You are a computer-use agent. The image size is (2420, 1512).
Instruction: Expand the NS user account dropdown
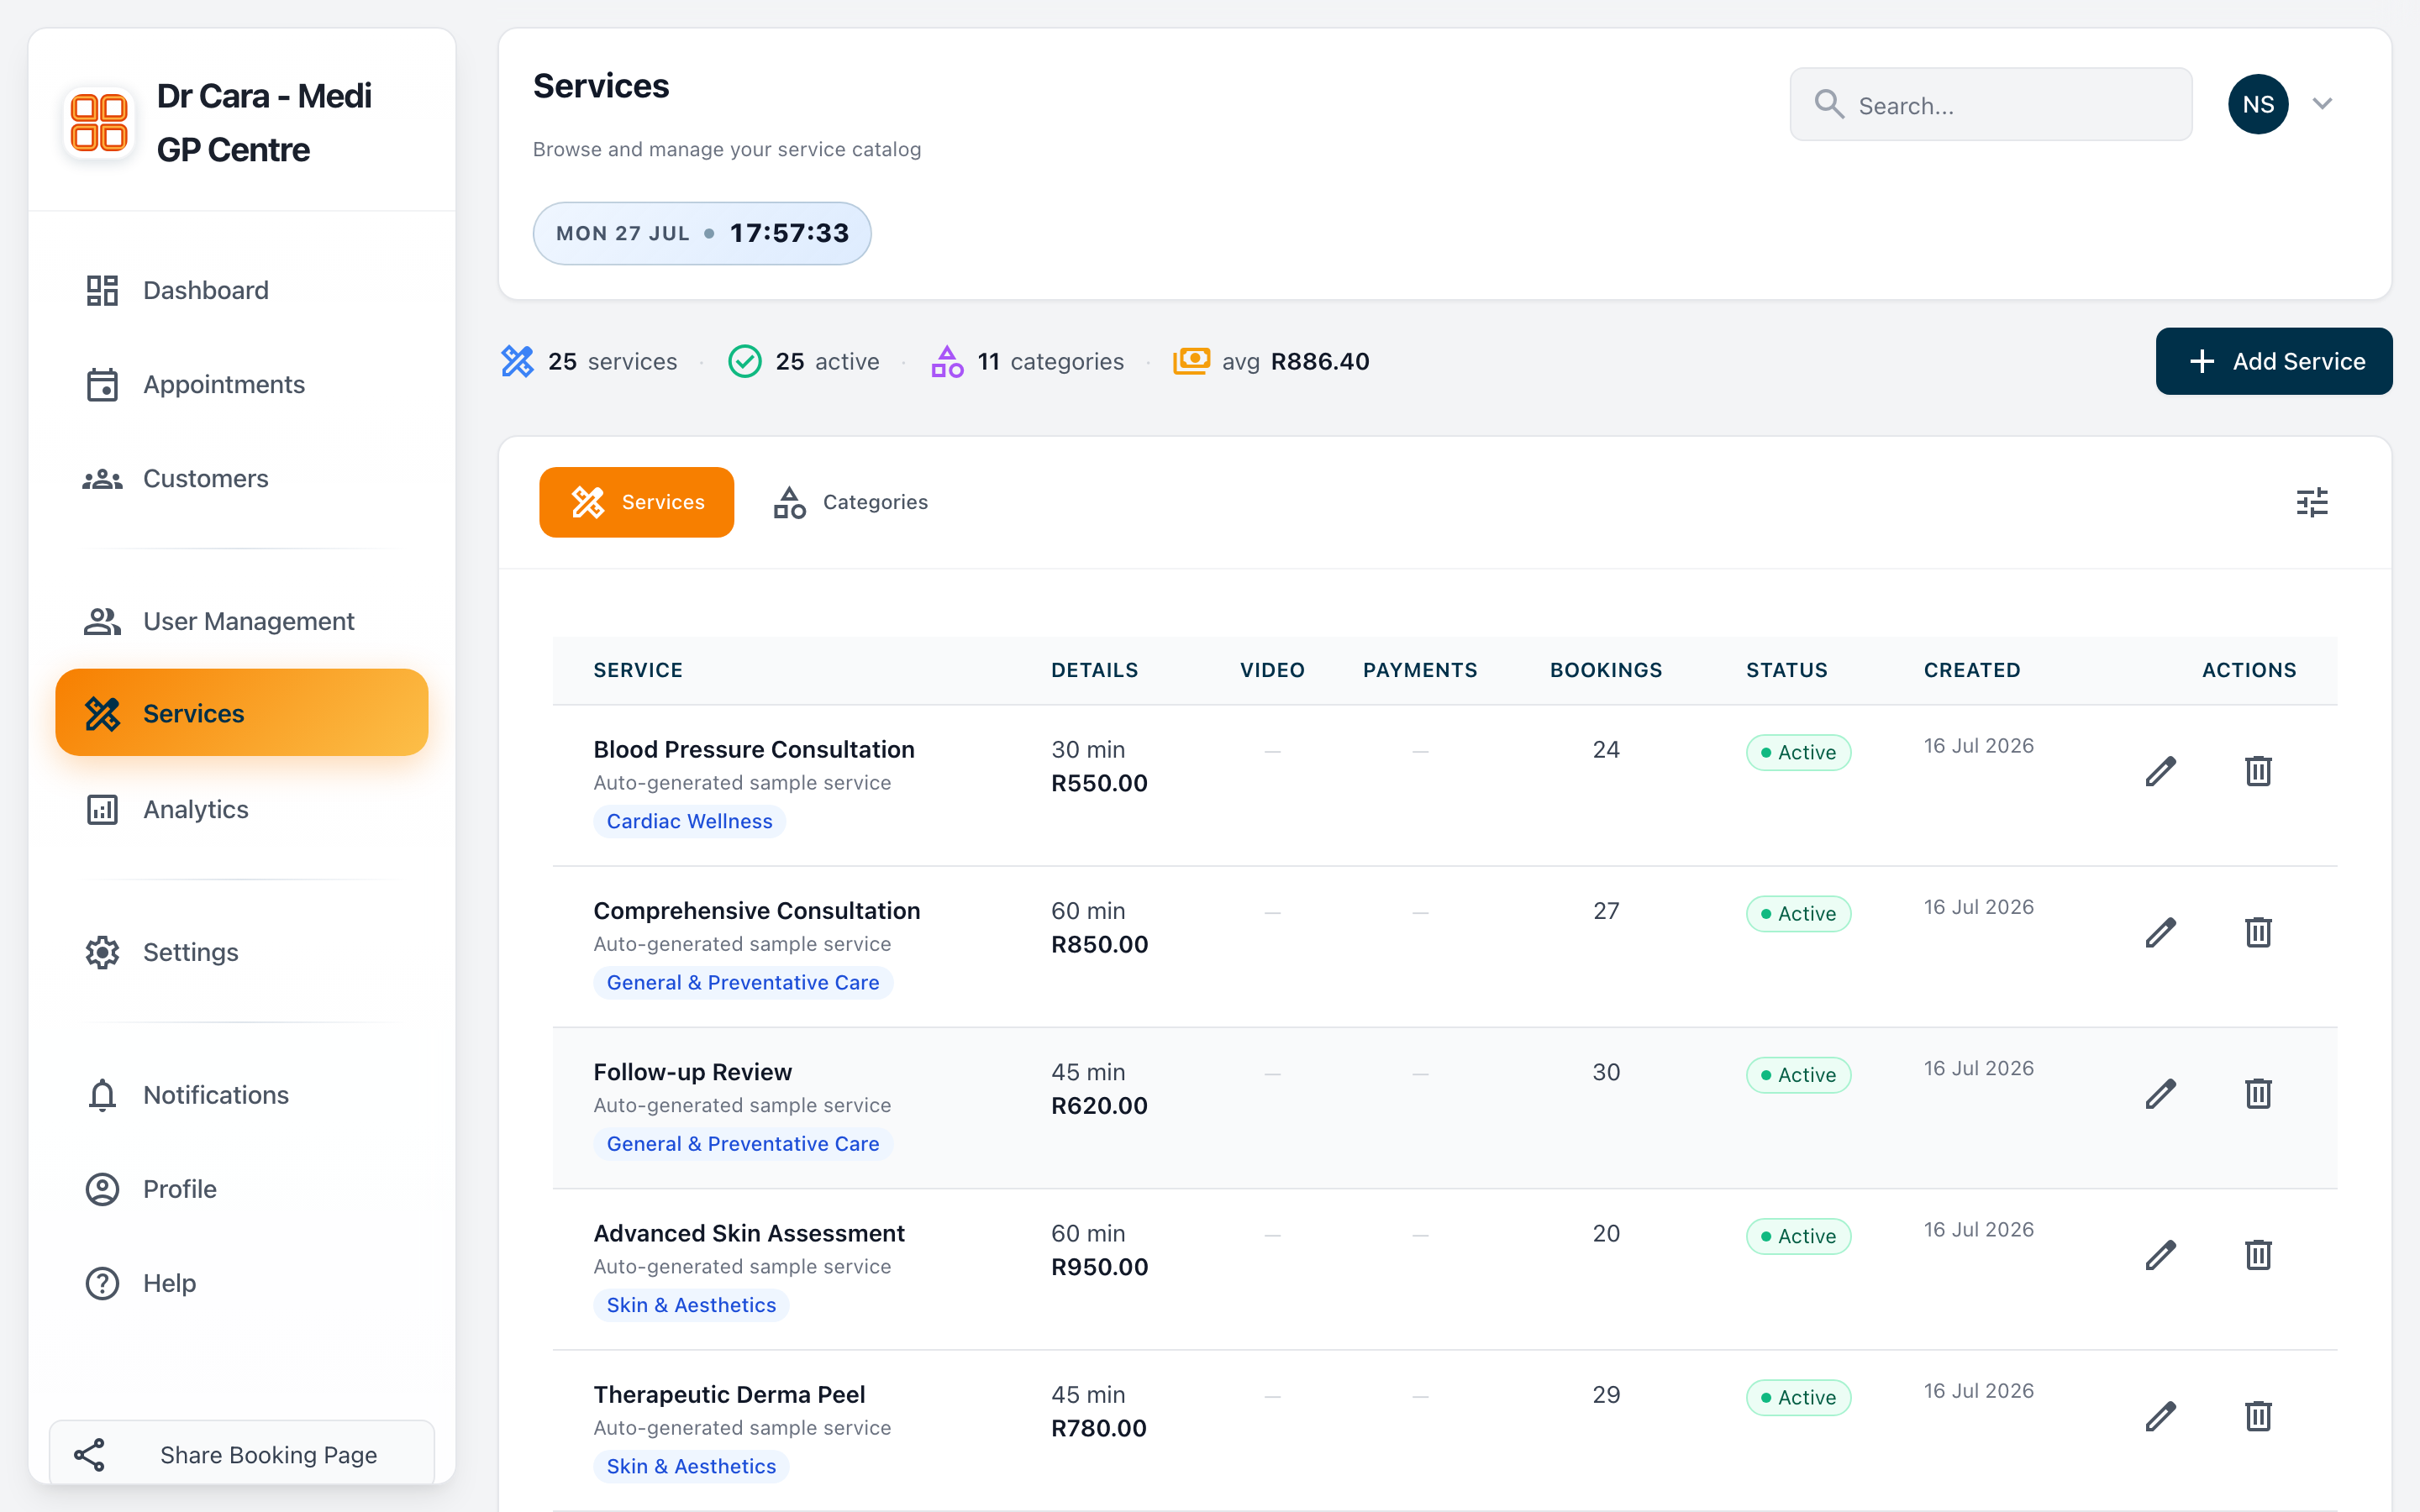coord(2322,104)
